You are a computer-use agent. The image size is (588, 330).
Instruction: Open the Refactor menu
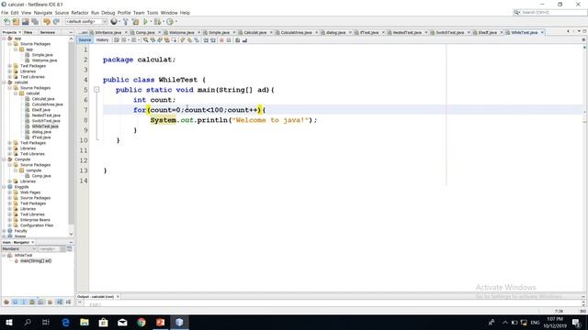tap(80, 13)
